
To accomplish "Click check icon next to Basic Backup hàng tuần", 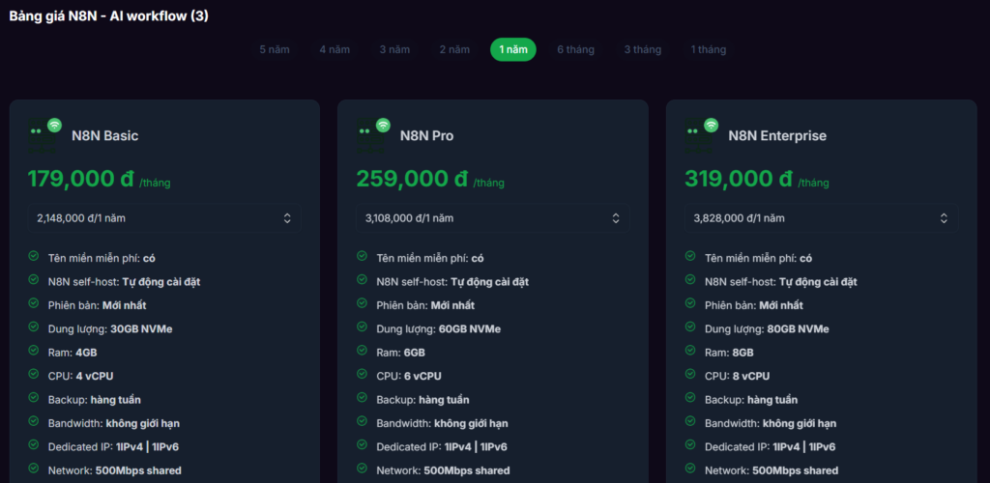I will tap(34, 398).
